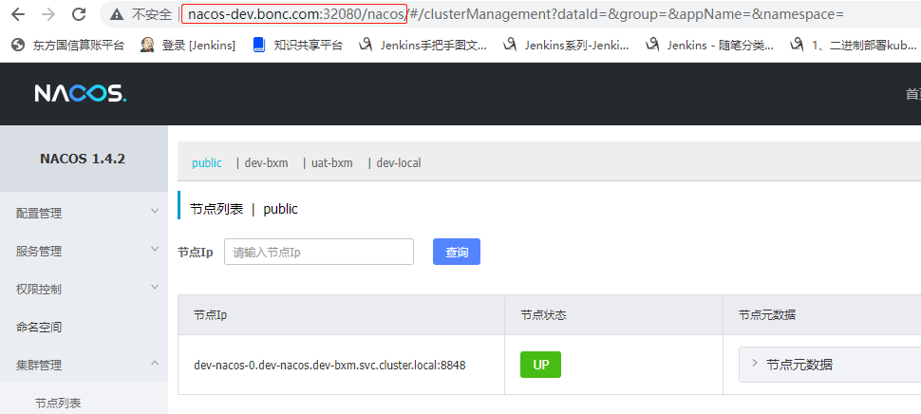The image size is (921, 414).
Task: Reload the page with refresh icon
Action: tap(79, 14)
